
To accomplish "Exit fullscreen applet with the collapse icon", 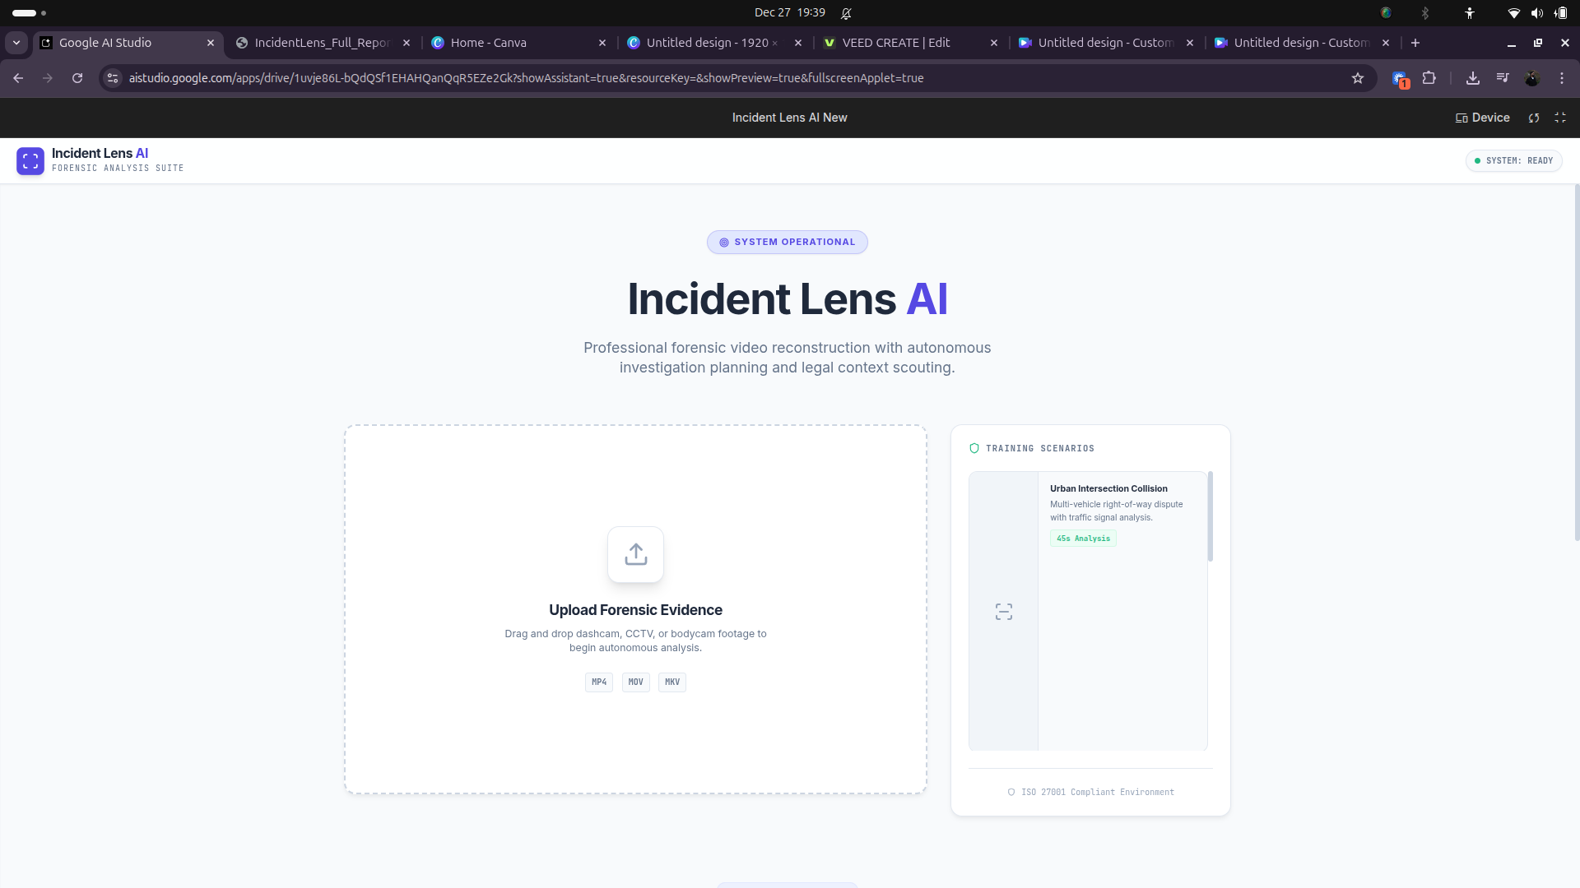I will click(x=1560, y=118).
